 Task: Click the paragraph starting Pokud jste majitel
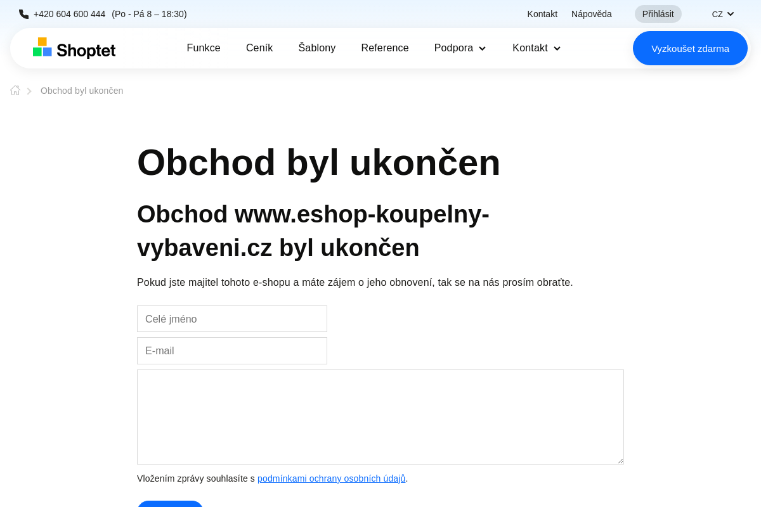[355, 283]
